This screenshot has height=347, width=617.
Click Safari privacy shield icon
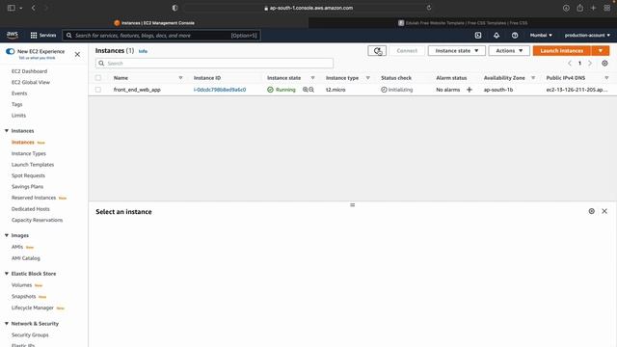point(174,8)
